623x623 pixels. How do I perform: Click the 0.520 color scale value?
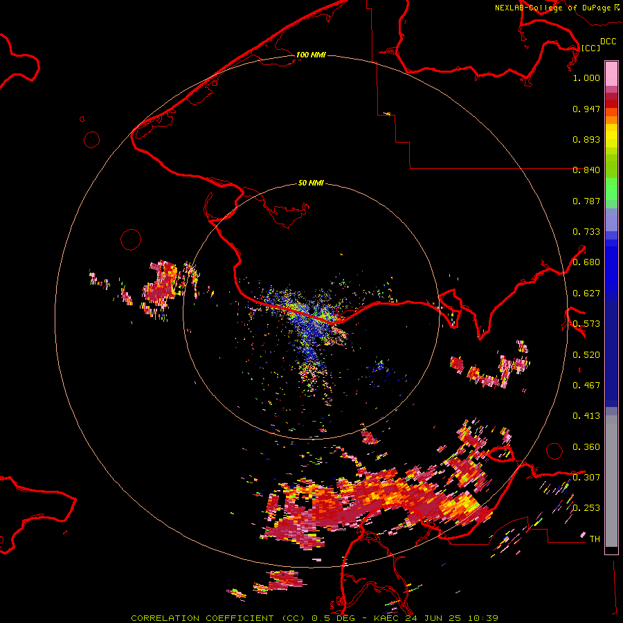tap(586, 355)
